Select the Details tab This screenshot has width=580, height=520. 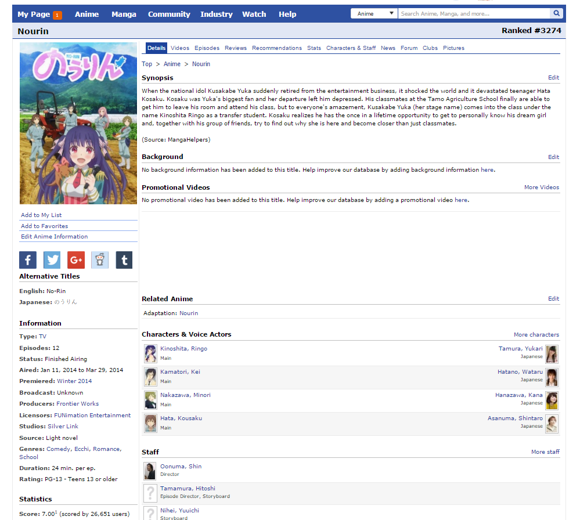tap(156, 48)
